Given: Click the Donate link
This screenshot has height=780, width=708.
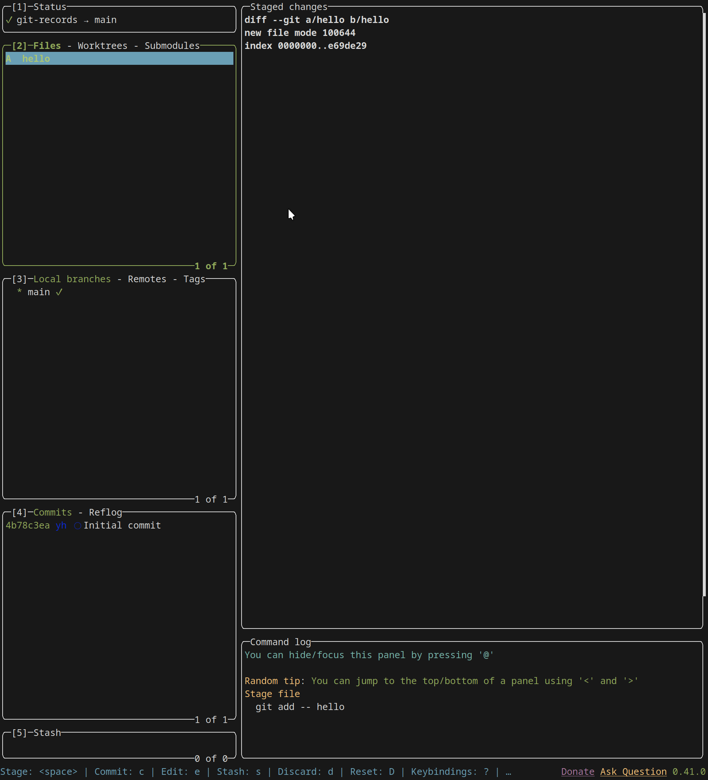Looking at the screenshot, I should [x=577, y=771].
